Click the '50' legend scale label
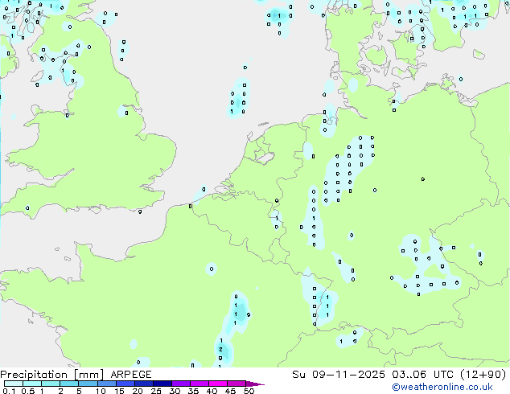 [249, 391]
